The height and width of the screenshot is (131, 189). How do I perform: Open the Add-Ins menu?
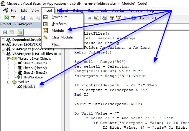tap(118, 11)
